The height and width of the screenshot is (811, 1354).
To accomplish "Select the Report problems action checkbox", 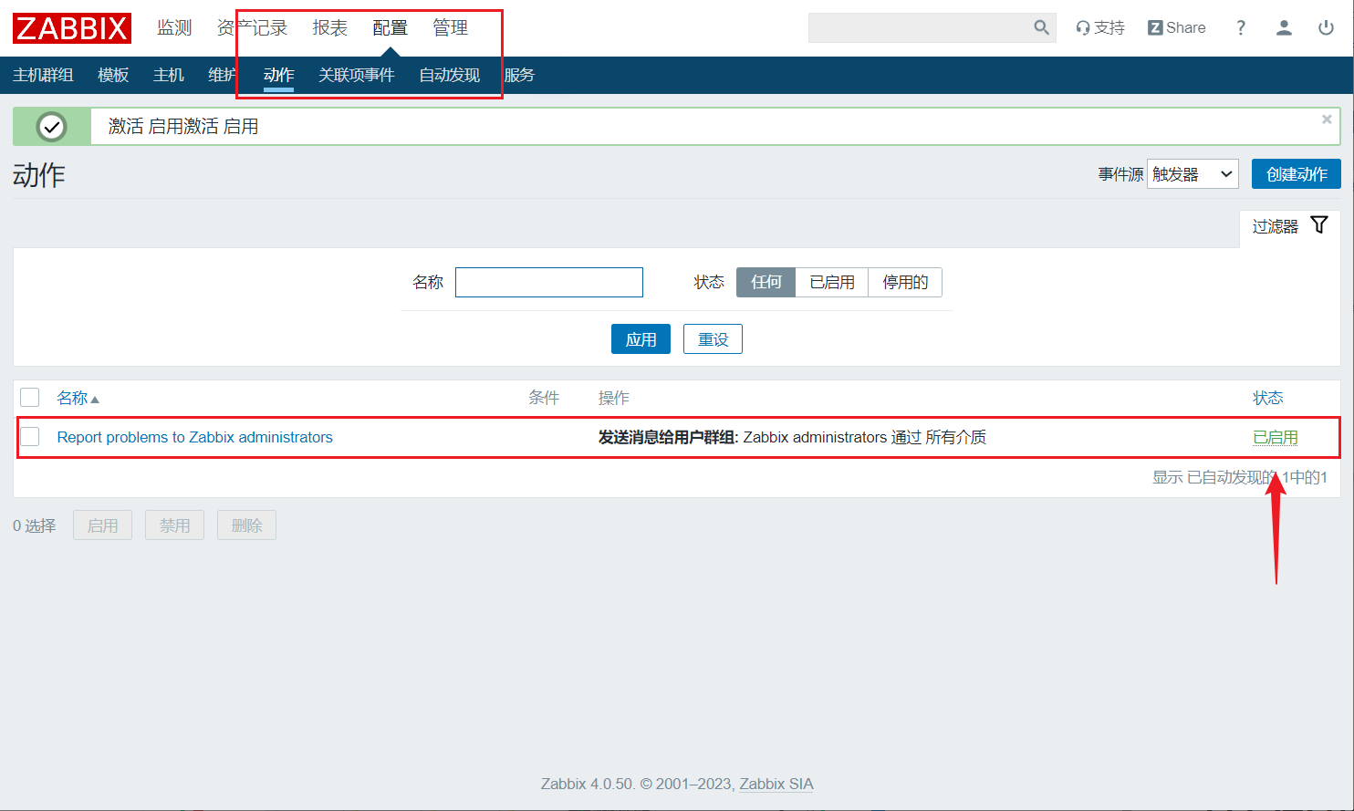I will point(30,437).
